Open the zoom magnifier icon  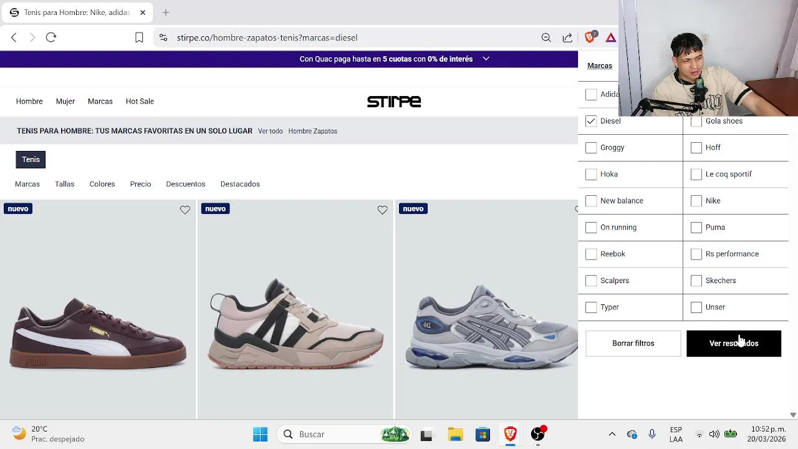click(x=546, y=37)
